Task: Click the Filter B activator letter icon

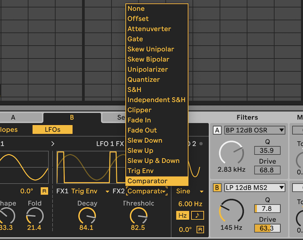Action: (x=217, y=187)
